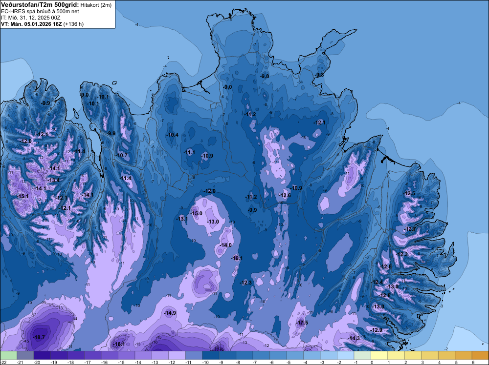Click the -18.7 temperature label

pyautogui.click(x=39, y=337)
